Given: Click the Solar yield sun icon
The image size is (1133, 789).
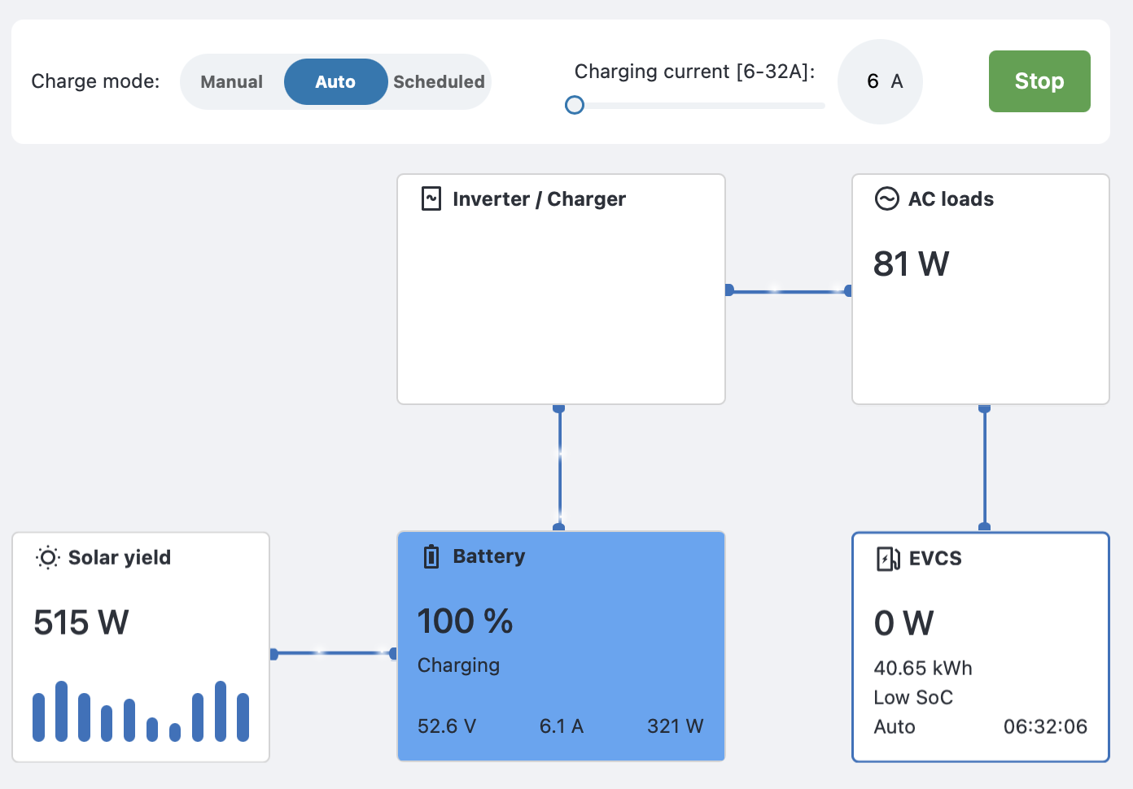Looking at the screenshot, I should point(48,557).
